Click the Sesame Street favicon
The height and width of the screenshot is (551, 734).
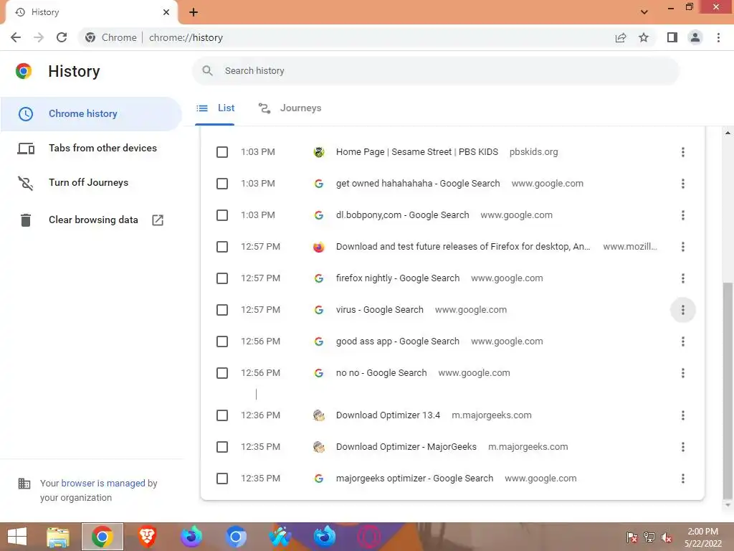[319, 152]
